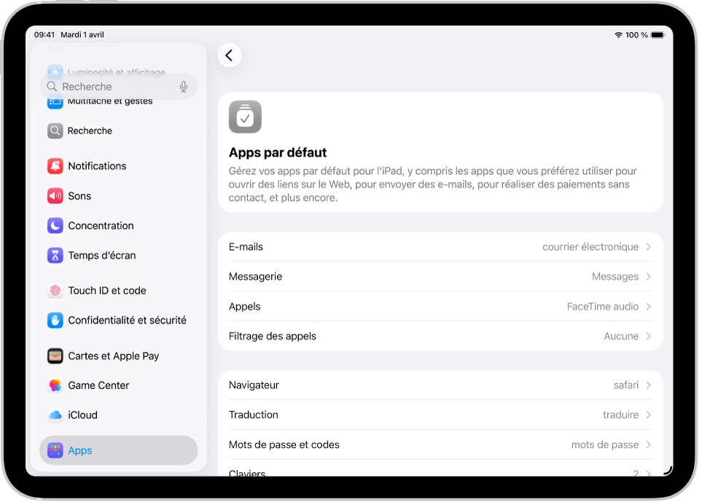Image resolution: width=702 pixels, height=502 pixels.
Task: Select the Temps d'écran hourglass icon
Action: tap(55, 255)
